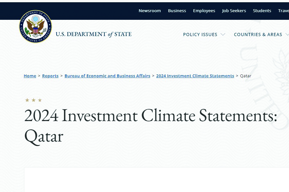
Task: Click the Qatar breadcrumb text
Action: [x=245, y=76]
